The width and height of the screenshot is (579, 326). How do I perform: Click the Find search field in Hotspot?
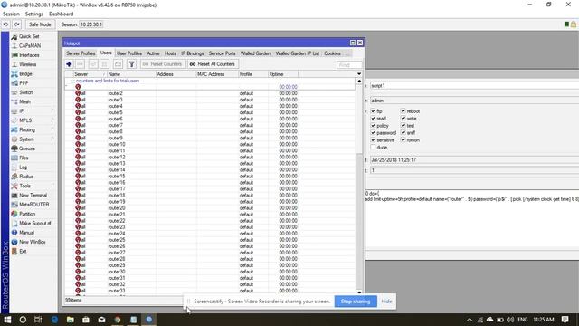(349, 64)
